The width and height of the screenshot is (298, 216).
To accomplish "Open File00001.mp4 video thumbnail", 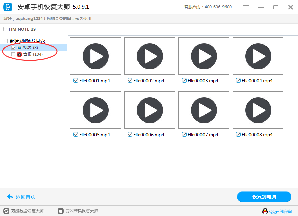I will point(95,56).
